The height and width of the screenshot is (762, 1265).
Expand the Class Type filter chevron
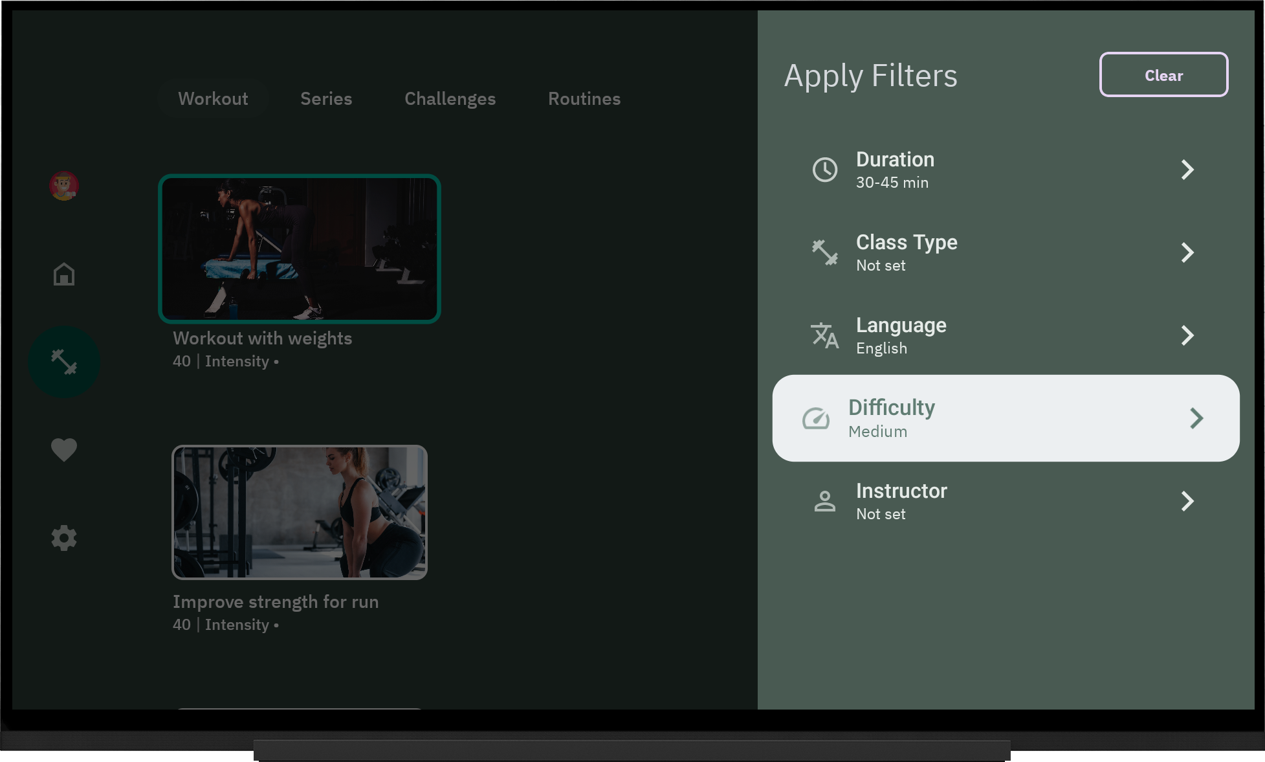pyautogui.click(x=1187, y=252)
